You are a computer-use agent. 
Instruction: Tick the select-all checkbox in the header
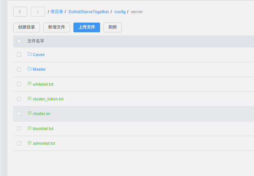click(x=19, y=41)
